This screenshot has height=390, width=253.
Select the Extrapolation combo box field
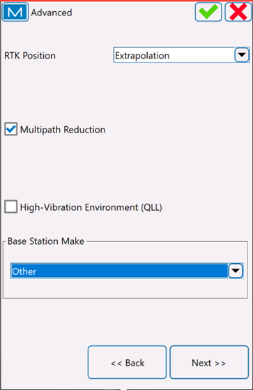click(x=181, y=55)
